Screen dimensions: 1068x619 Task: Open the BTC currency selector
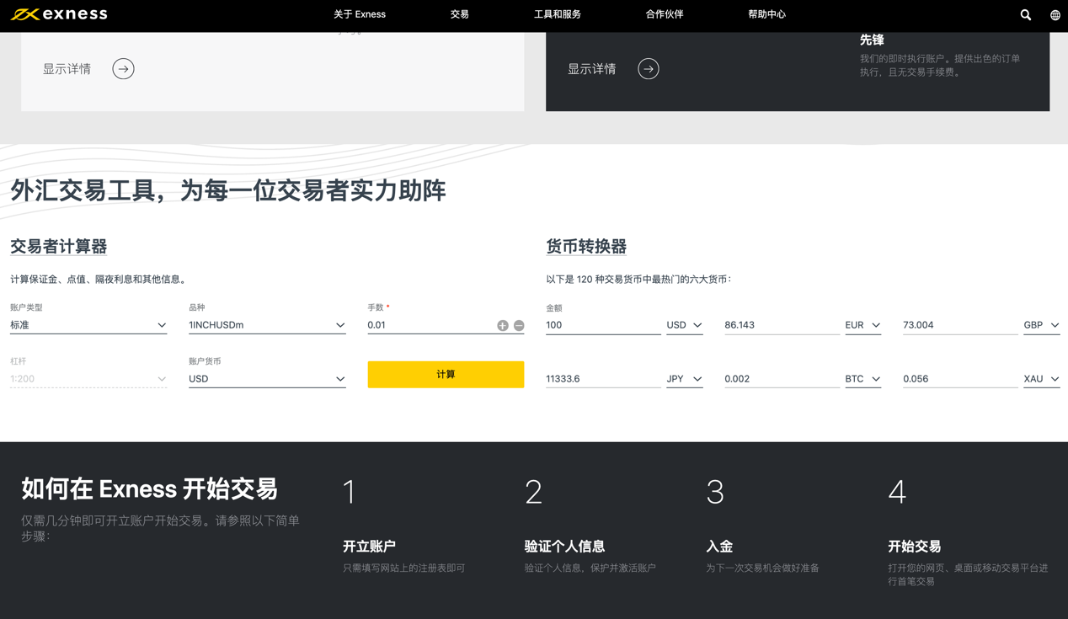(862, 379)
